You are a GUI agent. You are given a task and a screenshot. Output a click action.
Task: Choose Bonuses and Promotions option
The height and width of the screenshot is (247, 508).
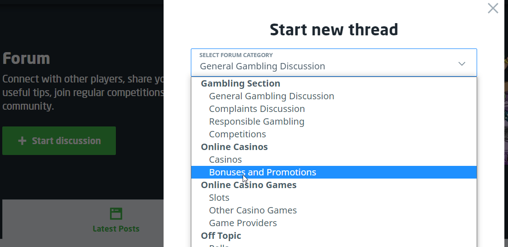click(262, 172)
